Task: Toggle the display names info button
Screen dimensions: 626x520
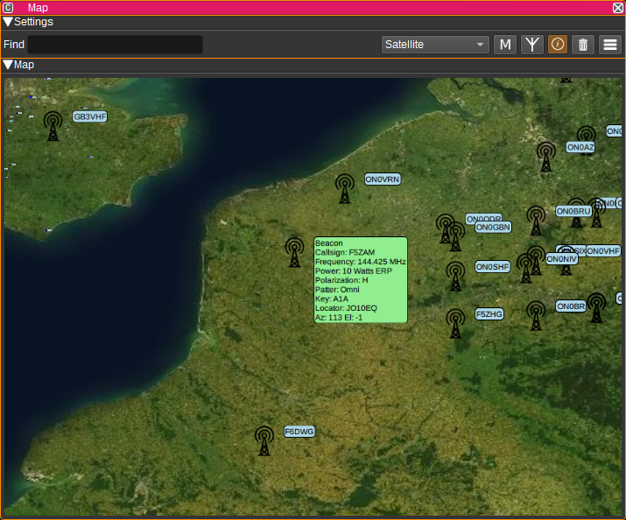Action: click(x=558, y=45)
